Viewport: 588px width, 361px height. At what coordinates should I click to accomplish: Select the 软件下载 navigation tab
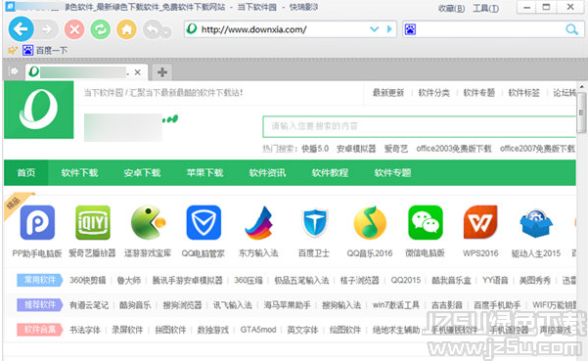(79, 172)
